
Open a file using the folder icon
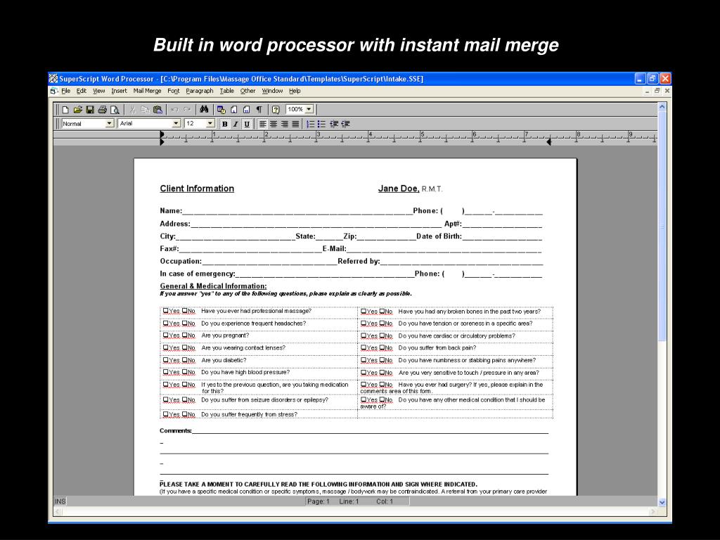tap(77, 110)
